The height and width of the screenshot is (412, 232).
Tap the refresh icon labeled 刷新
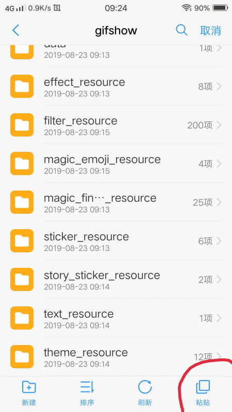point(145,387)
